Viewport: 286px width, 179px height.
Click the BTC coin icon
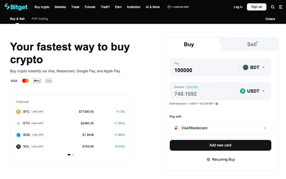(x=19, y=112)
